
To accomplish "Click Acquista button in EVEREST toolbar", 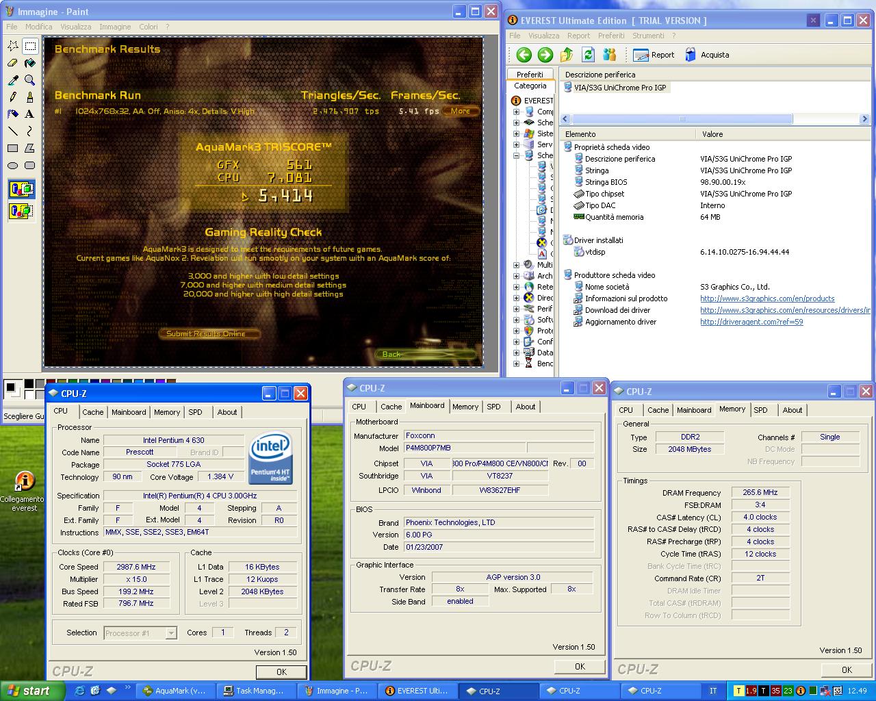I will pos(707,55).
